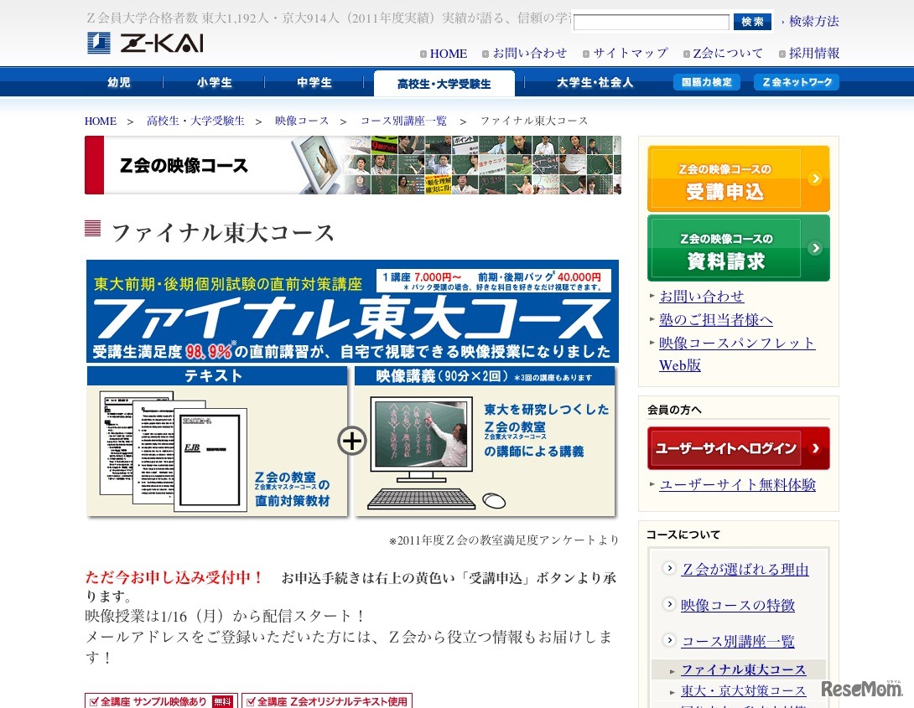
Task: Open Z会について link
Action: pos(728,53)
